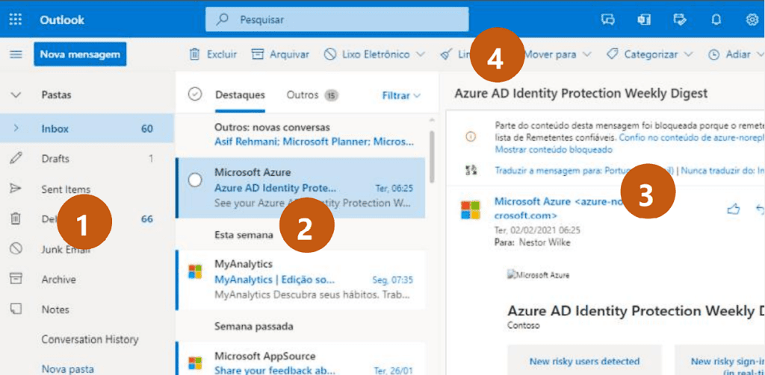The height and width of the screenshot is (375, 765).
Task: Click the Esta semana group header
Action: point(244,235)
